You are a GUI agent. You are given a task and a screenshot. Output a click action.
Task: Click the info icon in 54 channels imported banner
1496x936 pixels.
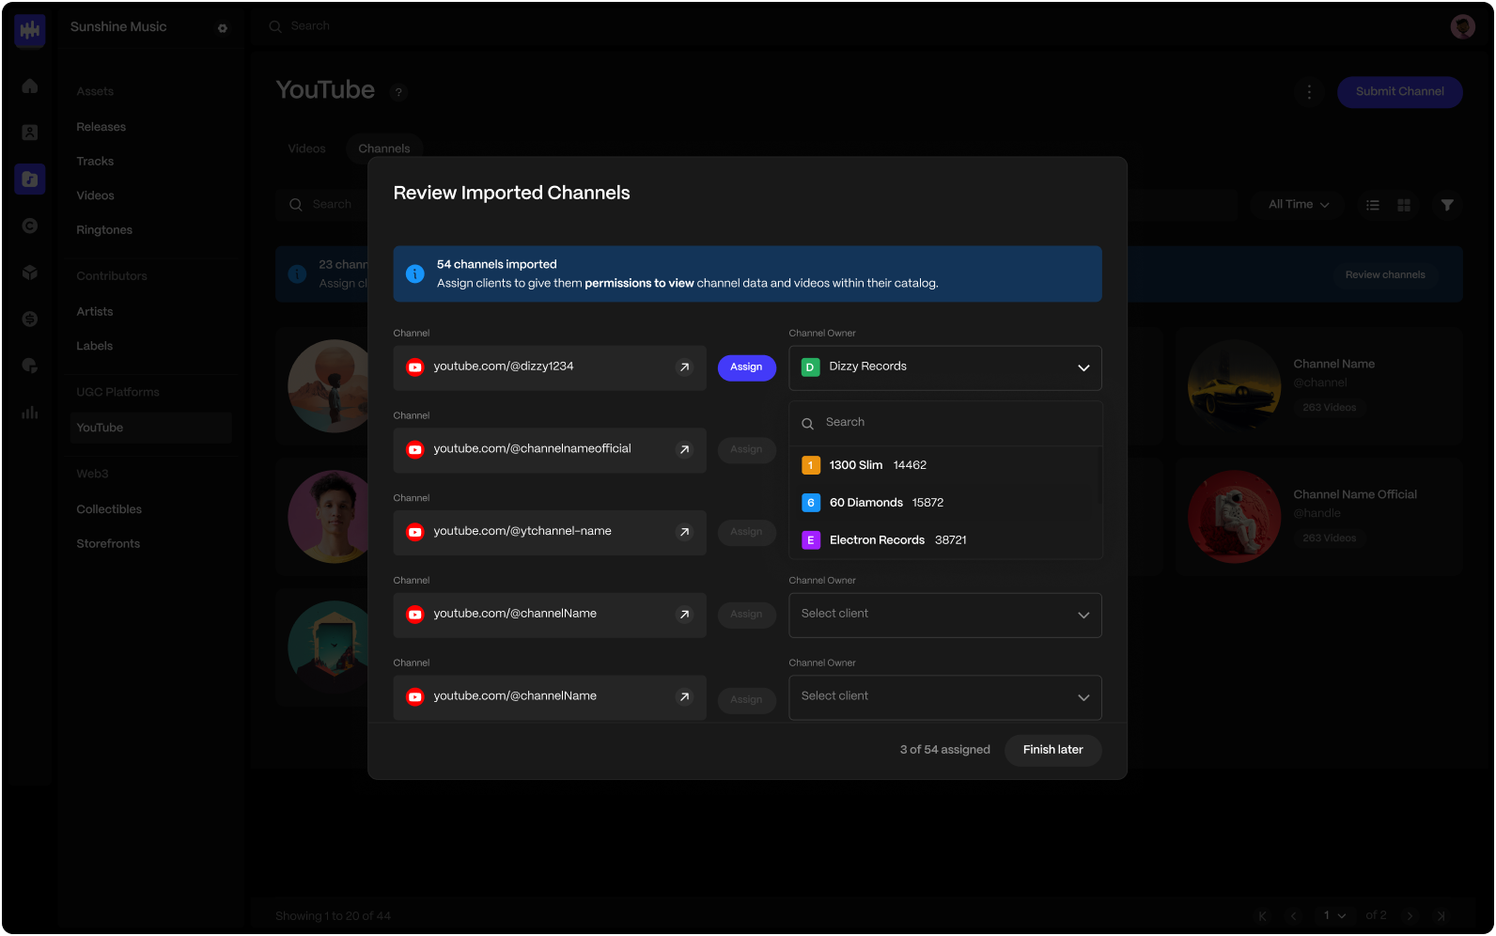coord(414,273)
